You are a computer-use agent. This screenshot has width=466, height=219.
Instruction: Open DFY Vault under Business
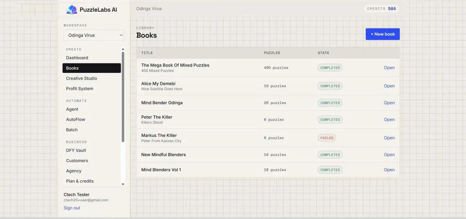point(76,150)
